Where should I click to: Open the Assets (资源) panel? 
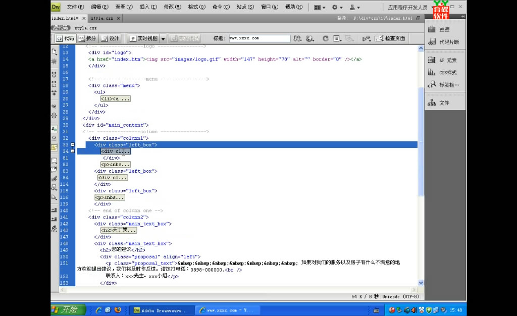click(x=445, y=29)
